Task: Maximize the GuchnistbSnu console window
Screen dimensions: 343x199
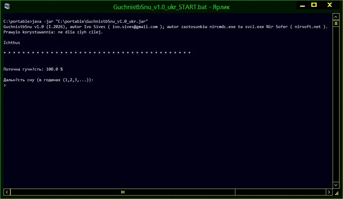Action: pyautogui.click(x=314, y=5)
